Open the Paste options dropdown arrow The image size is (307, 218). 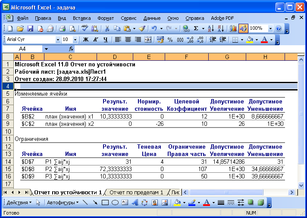point(134,28)
